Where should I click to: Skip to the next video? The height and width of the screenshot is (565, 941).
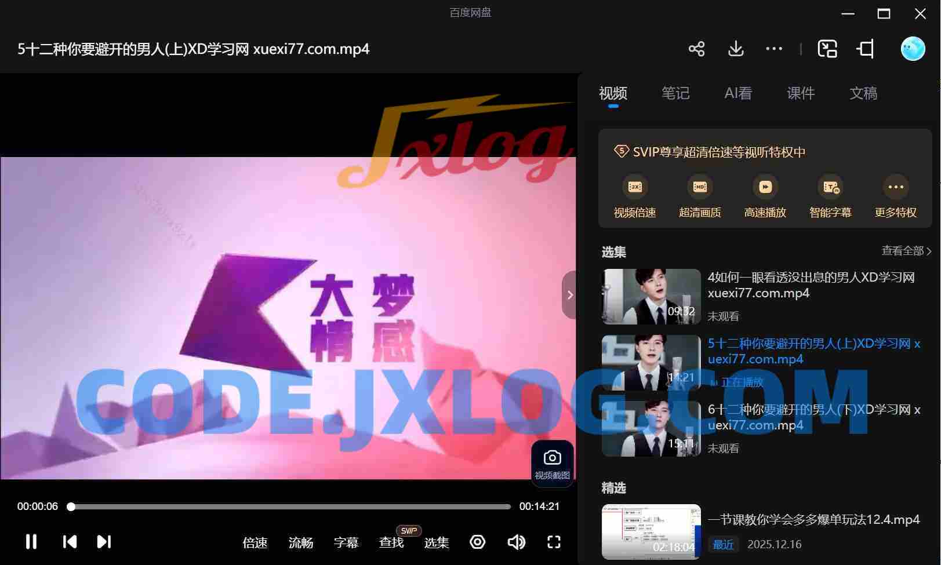(x=104, y=542)
